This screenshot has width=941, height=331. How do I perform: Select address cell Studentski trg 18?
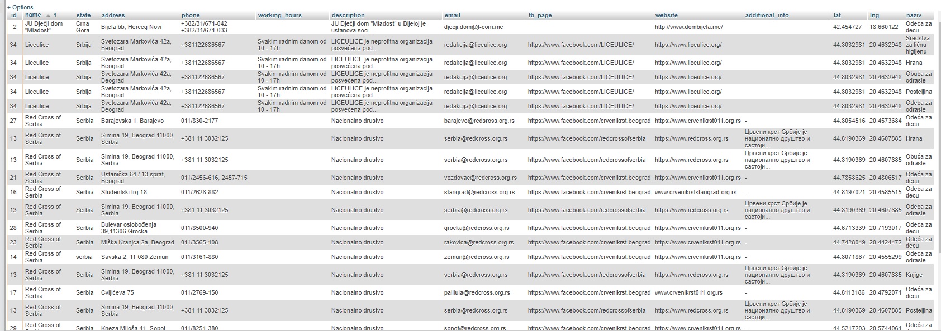point(124,192)
